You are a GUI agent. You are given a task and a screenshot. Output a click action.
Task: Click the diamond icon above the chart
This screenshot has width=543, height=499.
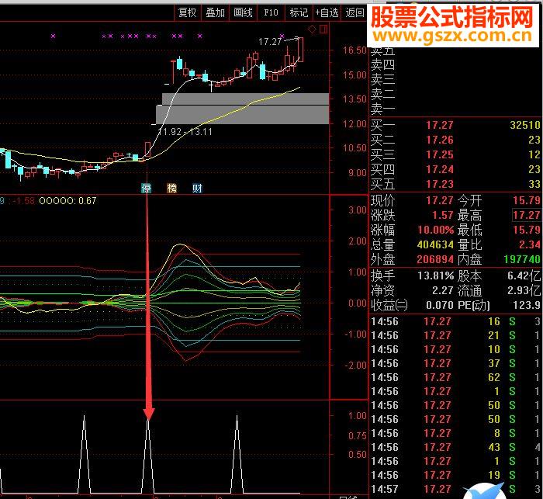[312, 29]
